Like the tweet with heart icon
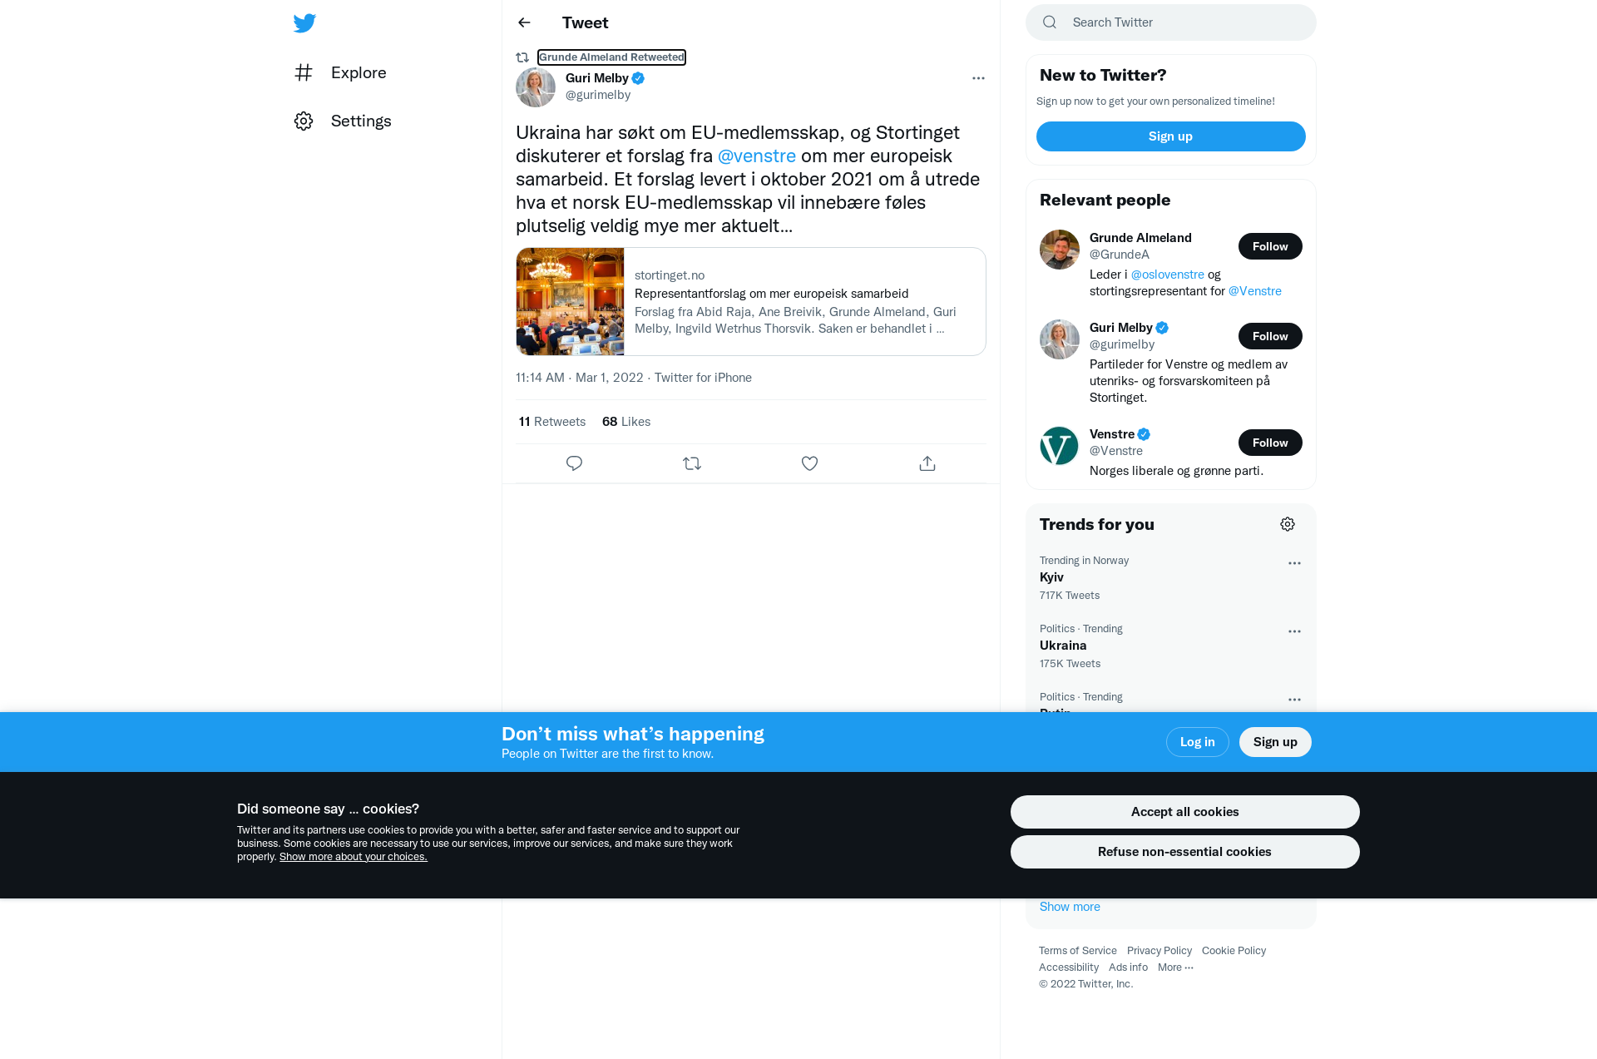This screenshot has width=1597, height=1059. [x=809, y=463]
